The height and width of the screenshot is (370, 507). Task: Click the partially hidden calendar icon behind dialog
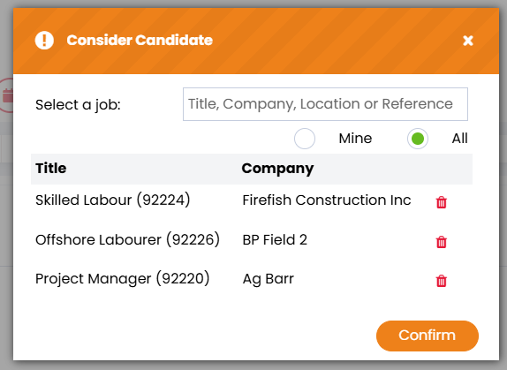[6, 95]
